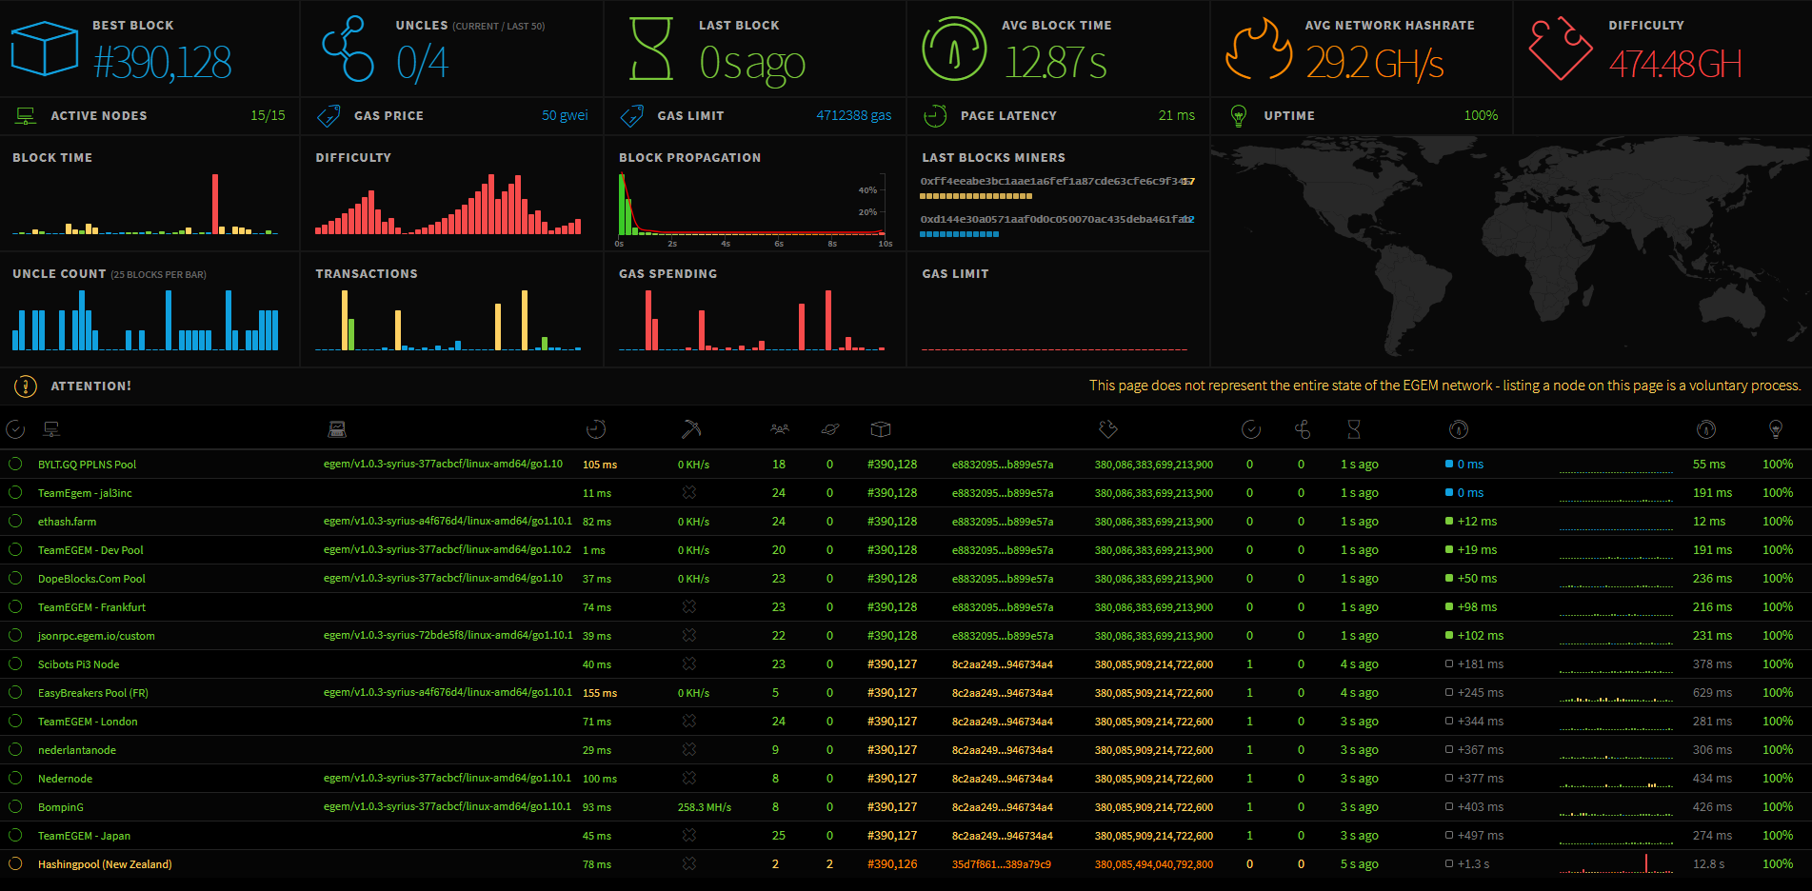
Task: Pin the TeamEgem - jal3inc node
Action: pyautogui.click(x=15, y=492)
